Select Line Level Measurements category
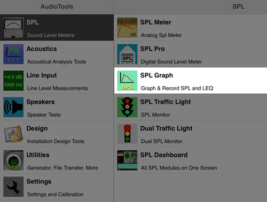The width and height of the screenshot is (267, 202). coord(57,80)
